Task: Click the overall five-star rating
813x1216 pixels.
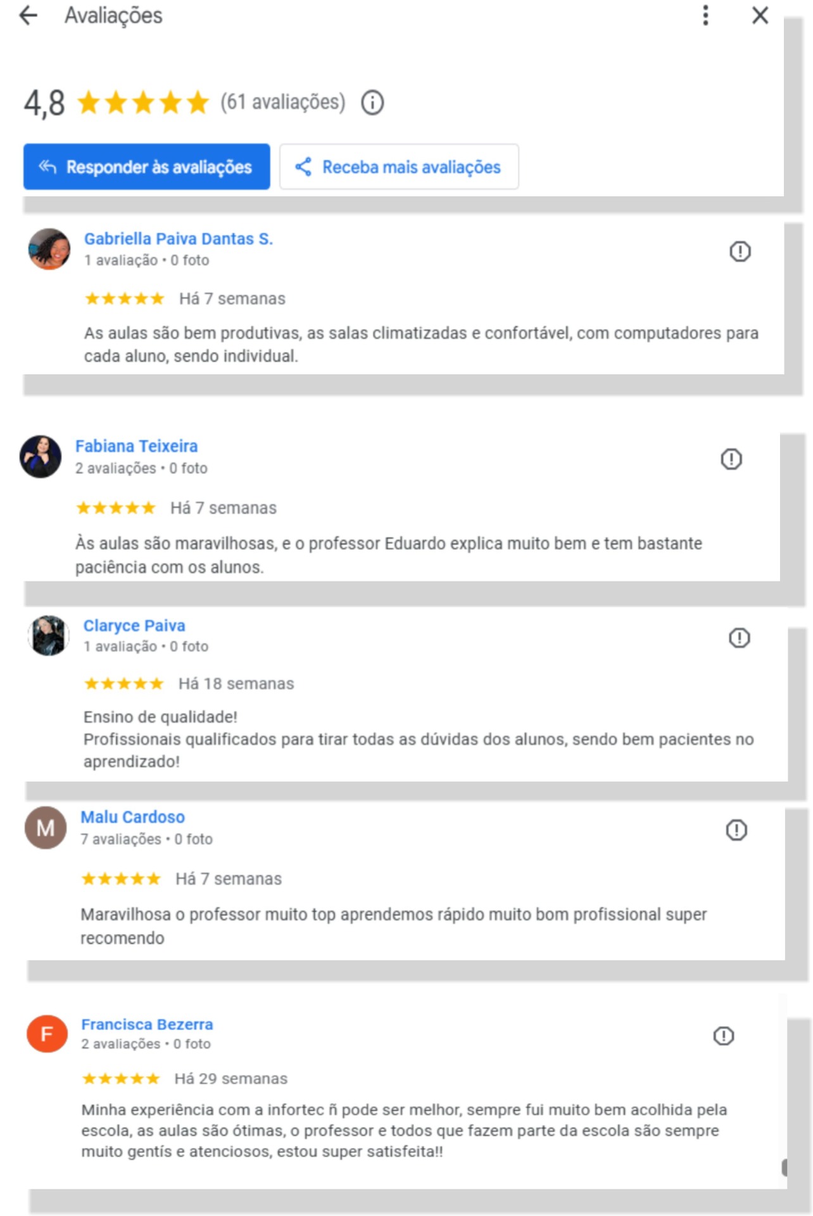Action: (x=143, y=103)
